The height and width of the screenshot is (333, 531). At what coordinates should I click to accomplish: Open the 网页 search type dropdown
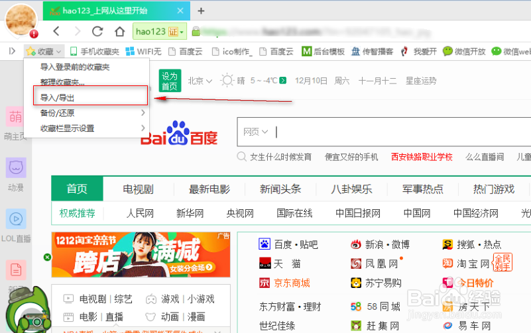pos(255,132)
